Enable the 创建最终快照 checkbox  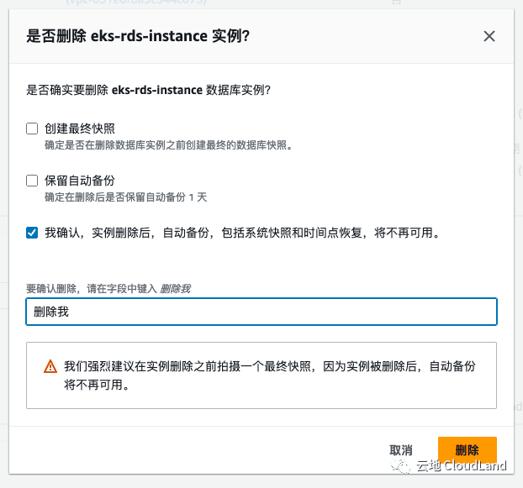click(x=32, y=129)
